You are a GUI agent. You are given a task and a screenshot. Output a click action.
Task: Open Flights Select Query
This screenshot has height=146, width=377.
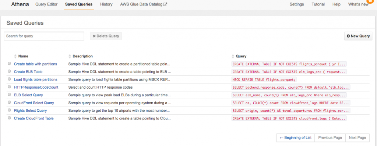(x=30, y=110)
